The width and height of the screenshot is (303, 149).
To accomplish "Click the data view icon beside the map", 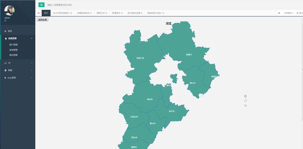I will pos(245,96).
